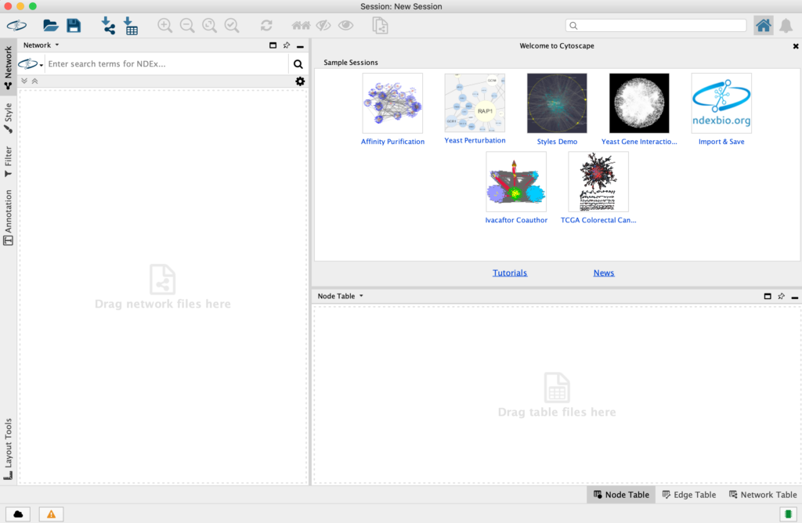Switch to the Style side tab
Viewport: 802px width, 523px height.
(8, 118)
